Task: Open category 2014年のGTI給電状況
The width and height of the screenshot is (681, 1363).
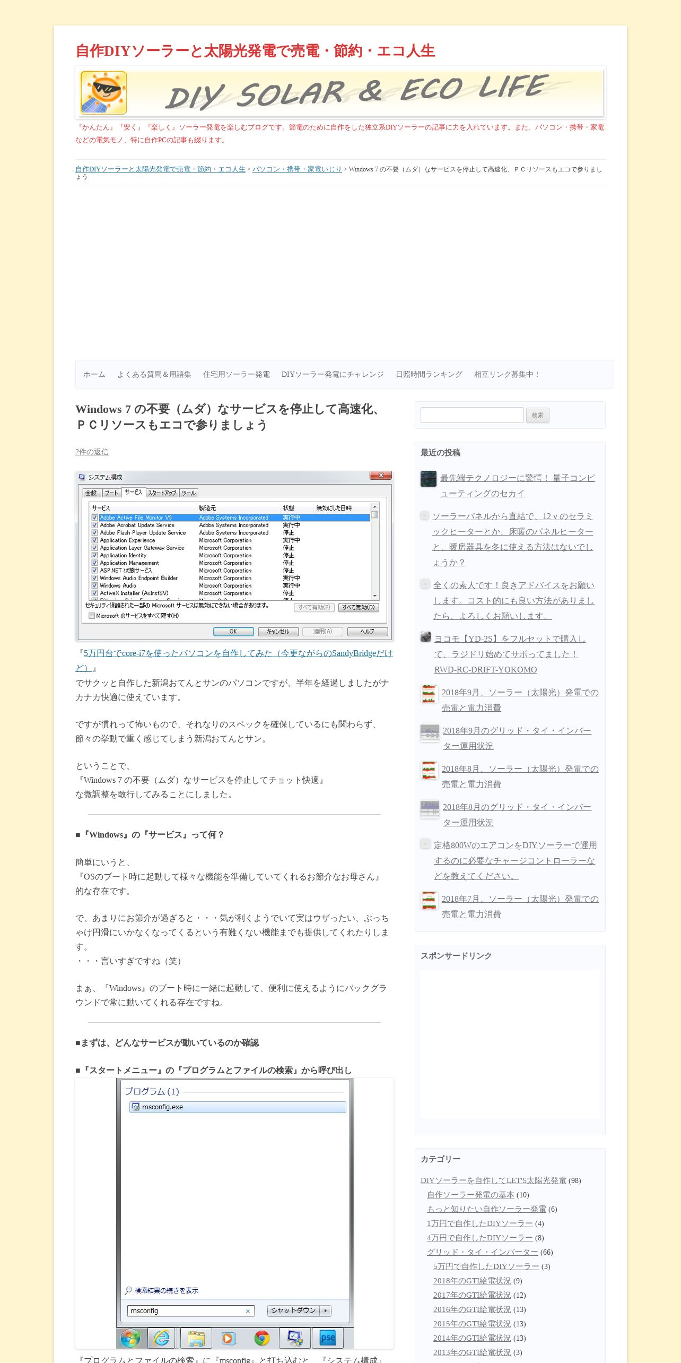Action: [472, 1338]
